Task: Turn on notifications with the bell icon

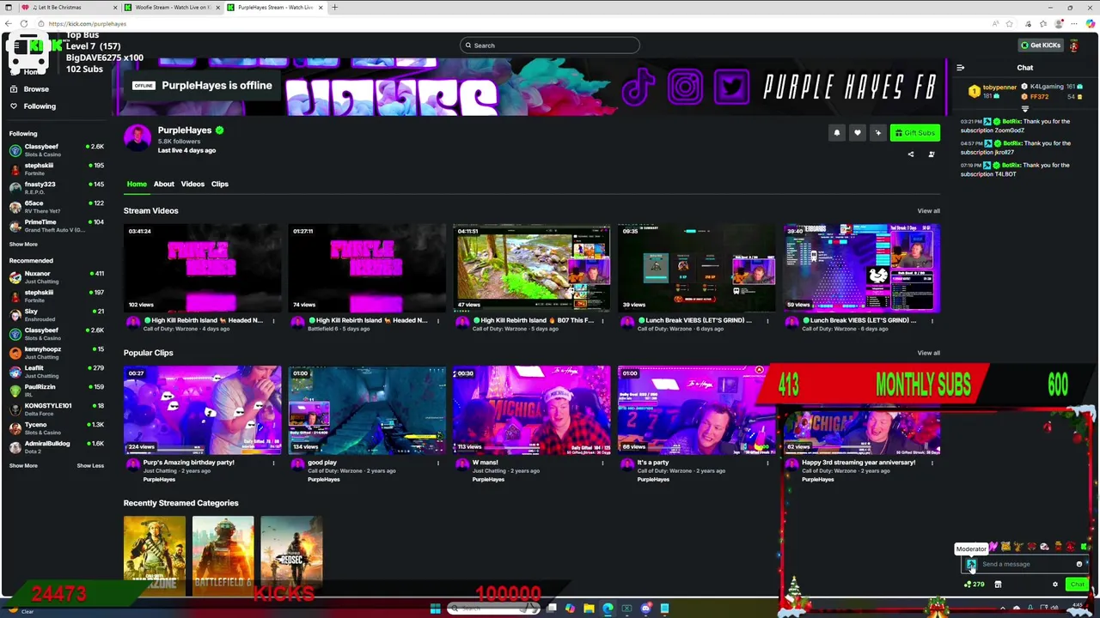Action: [x=836, y=133]
